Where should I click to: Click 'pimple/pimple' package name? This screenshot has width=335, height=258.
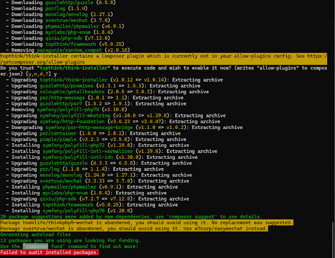[58, 139]
